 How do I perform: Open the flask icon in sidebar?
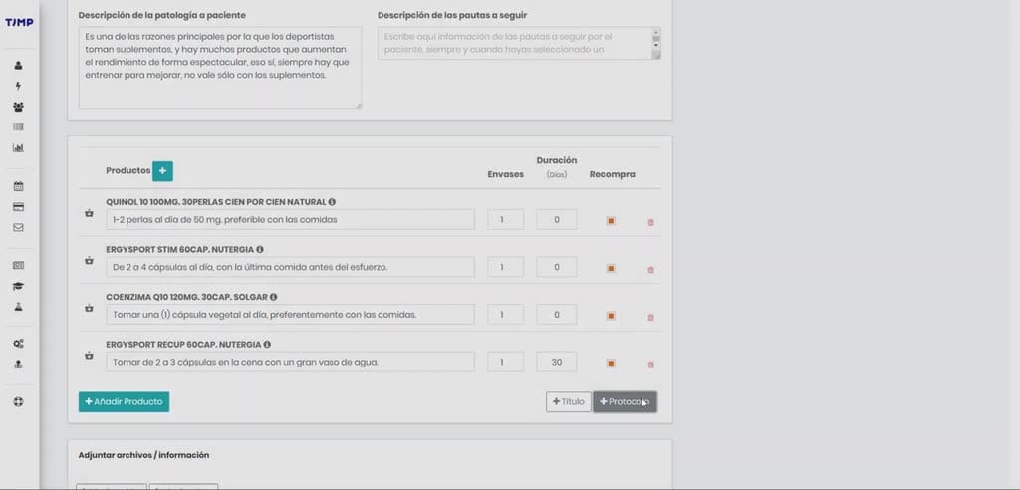point(18,307)
